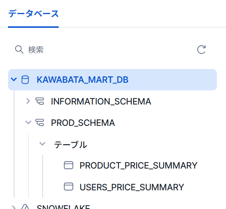Click the SNOWFLAKE shared database icon
Screen dimensions: 226x209
point(25,207)
